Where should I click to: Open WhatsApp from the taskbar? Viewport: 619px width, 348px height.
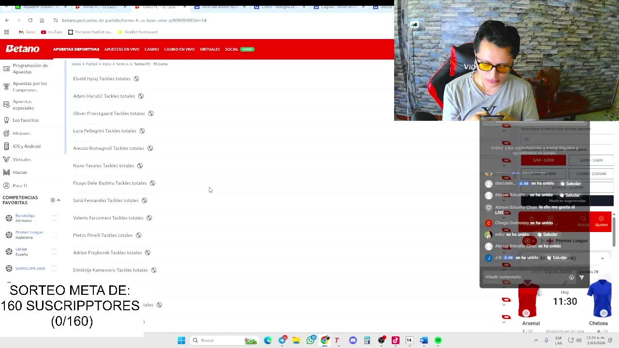pos(310,340)
